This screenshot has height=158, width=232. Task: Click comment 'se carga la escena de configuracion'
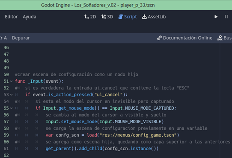coord(91,128)
